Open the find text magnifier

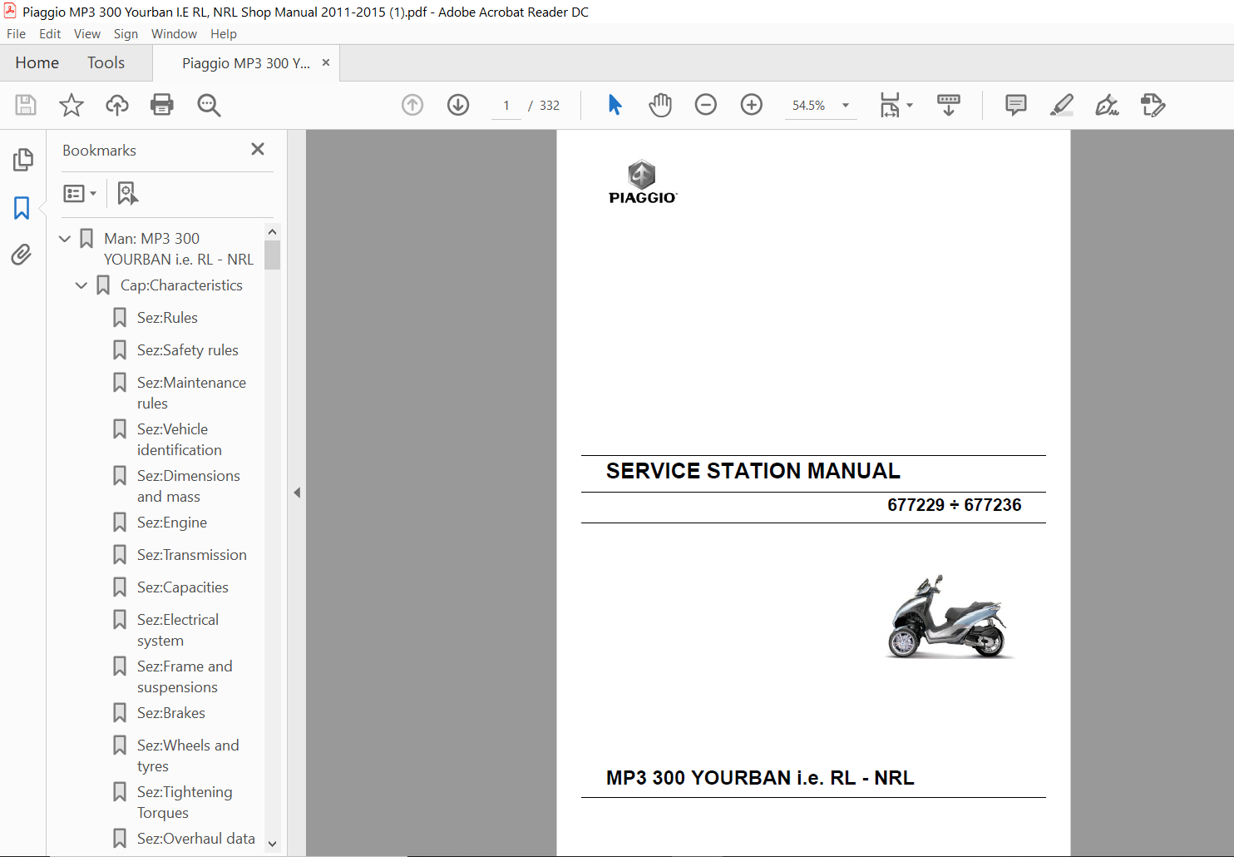click(209, 105)
